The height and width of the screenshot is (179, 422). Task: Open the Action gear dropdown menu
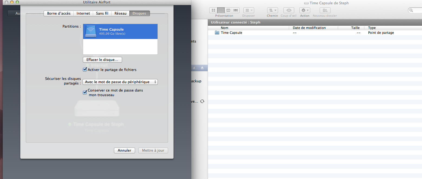pos(305,10)
